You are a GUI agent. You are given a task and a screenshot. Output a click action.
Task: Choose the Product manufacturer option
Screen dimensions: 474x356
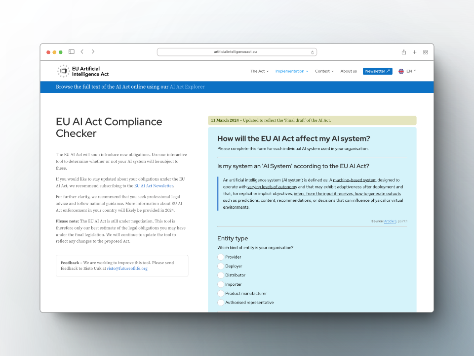[x=221, y=293]
